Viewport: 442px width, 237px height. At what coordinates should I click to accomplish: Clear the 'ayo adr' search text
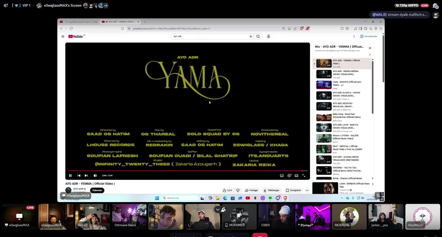click(x=251, y=37)
